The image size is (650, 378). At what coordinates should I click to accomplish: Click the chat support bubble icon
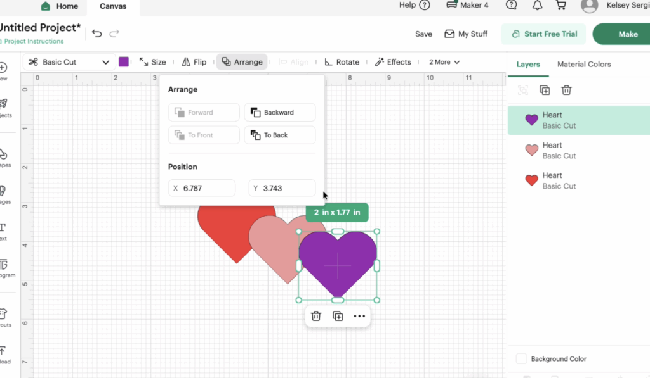tap(512, 5)
